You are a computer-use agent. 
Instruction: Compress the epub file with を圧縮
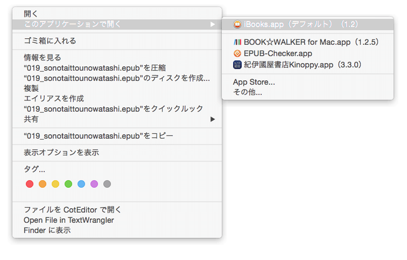[x=117, y=68]
